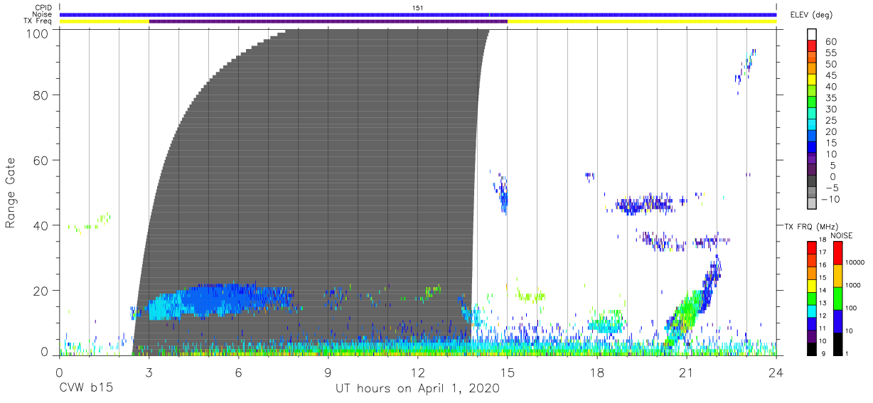873x403 pixels.
Task: Click the y-axis Range Gate tick label 40
Action: (x=41, y=225)
